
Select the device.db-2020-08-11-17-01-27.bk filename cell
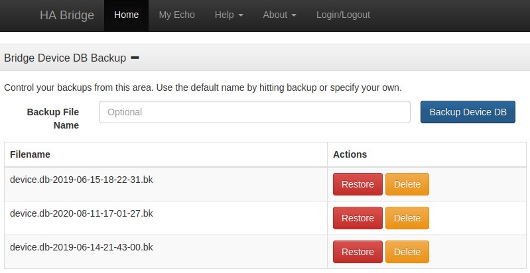pyautogui.click(x=82, y=213)
